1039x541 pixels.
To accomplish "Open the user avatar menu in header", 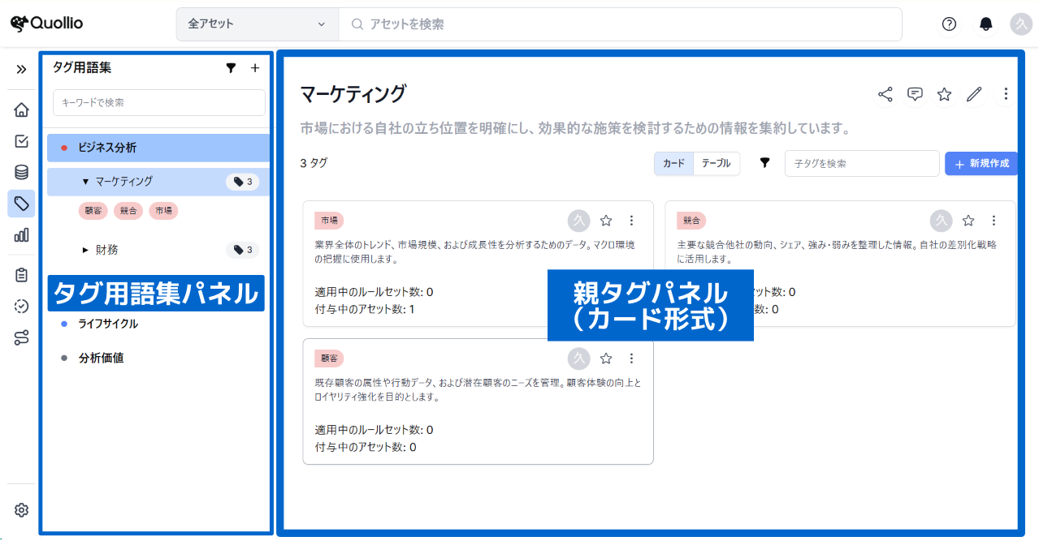I will pyautogui.click(x=1021, y=24).
